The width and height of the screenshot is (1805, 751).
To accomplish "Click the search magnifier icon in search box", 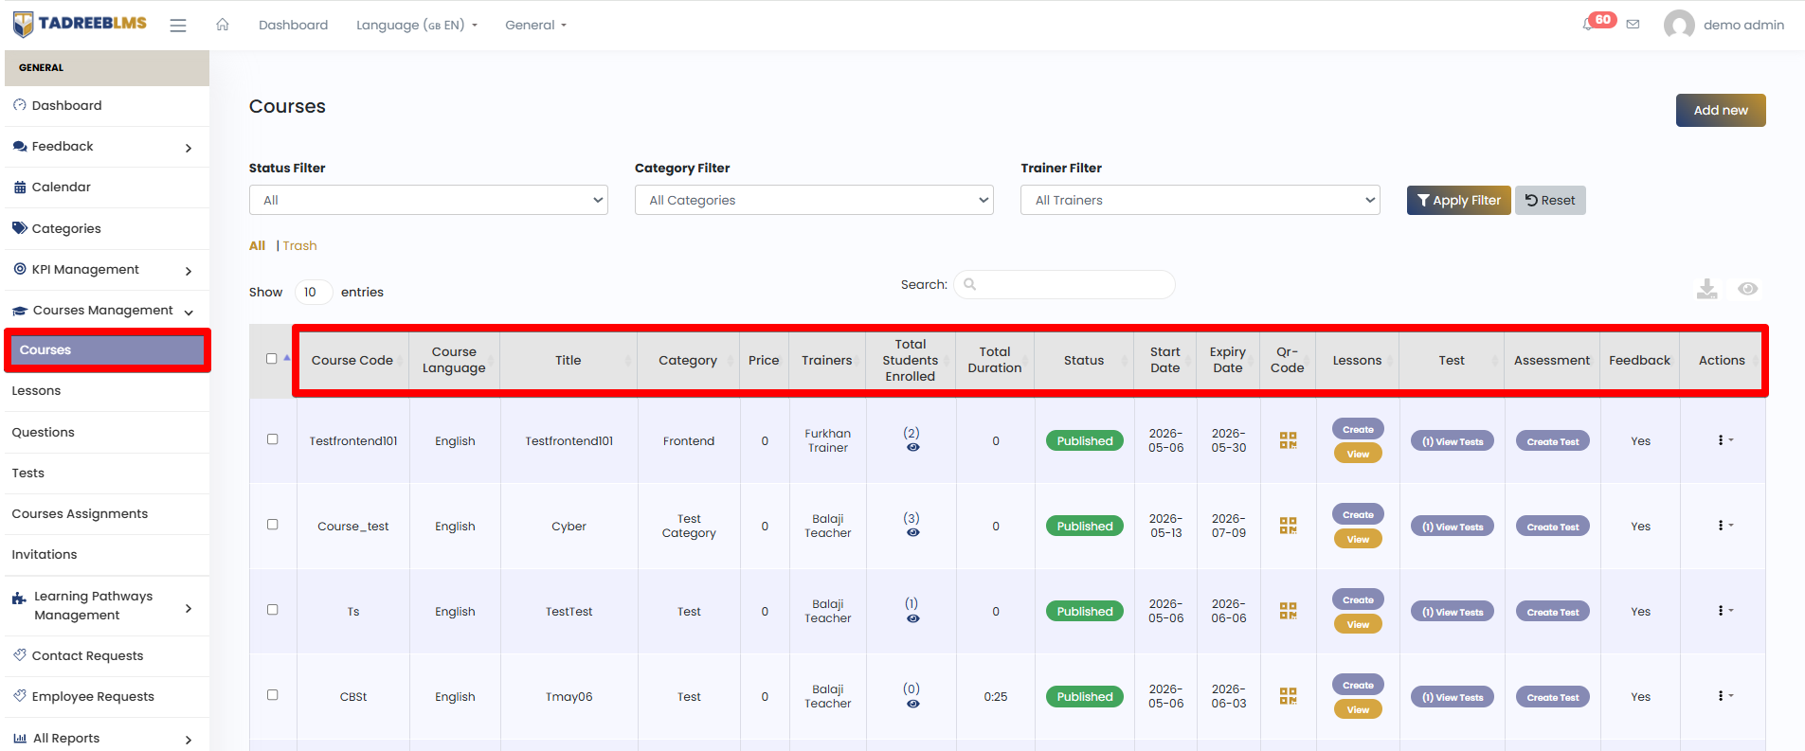I will pos(970,284).
